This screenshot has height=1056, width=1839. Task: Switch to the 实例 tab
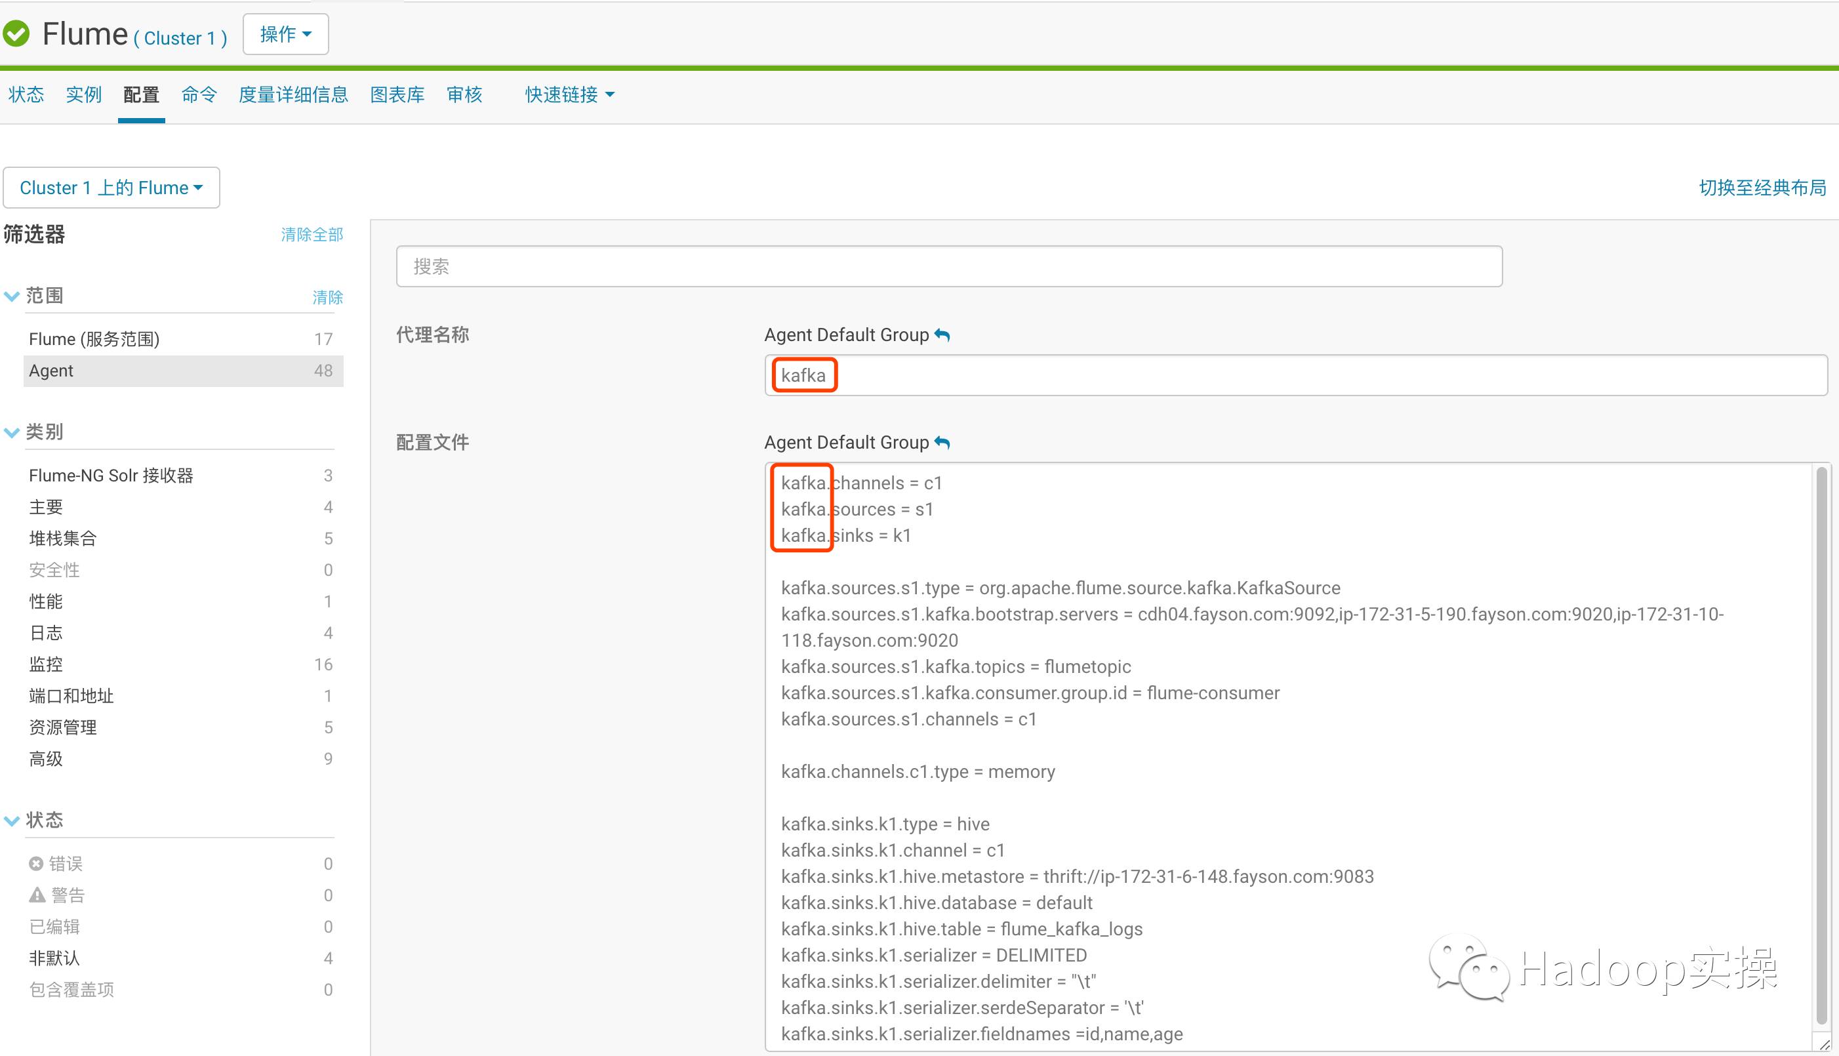pos(83,95)
